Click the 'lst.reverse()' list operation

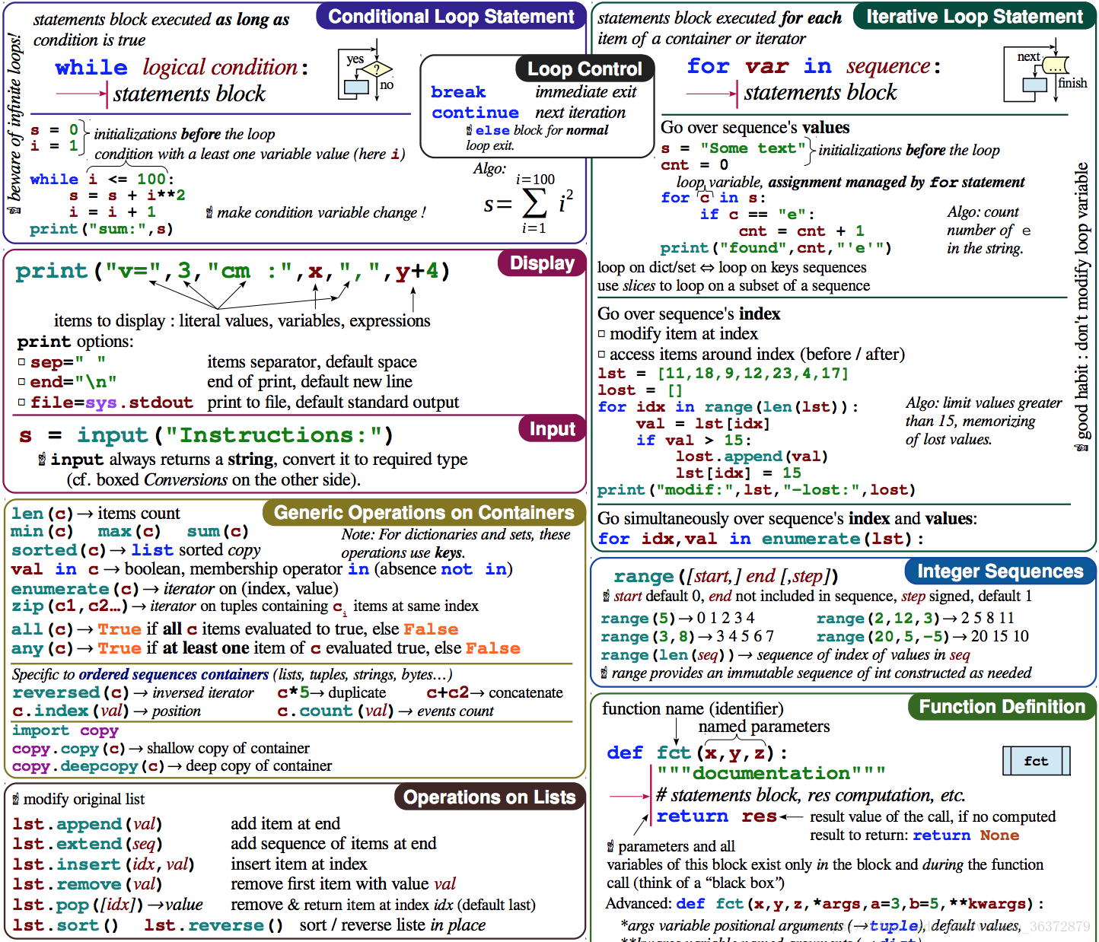pyautogui.click(x=214, y=925)
